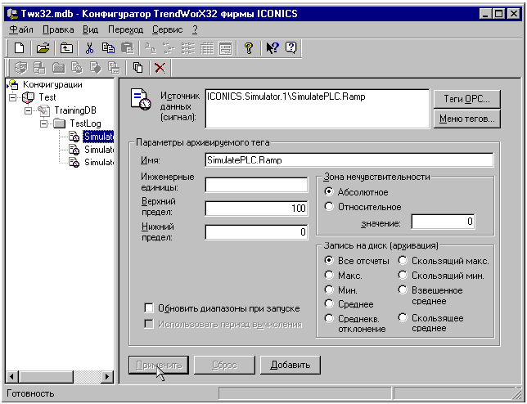Image resolution: width=527 pixels, height=404 pixels.
Task: Select Макс. logging option
Action: (329, 275)
